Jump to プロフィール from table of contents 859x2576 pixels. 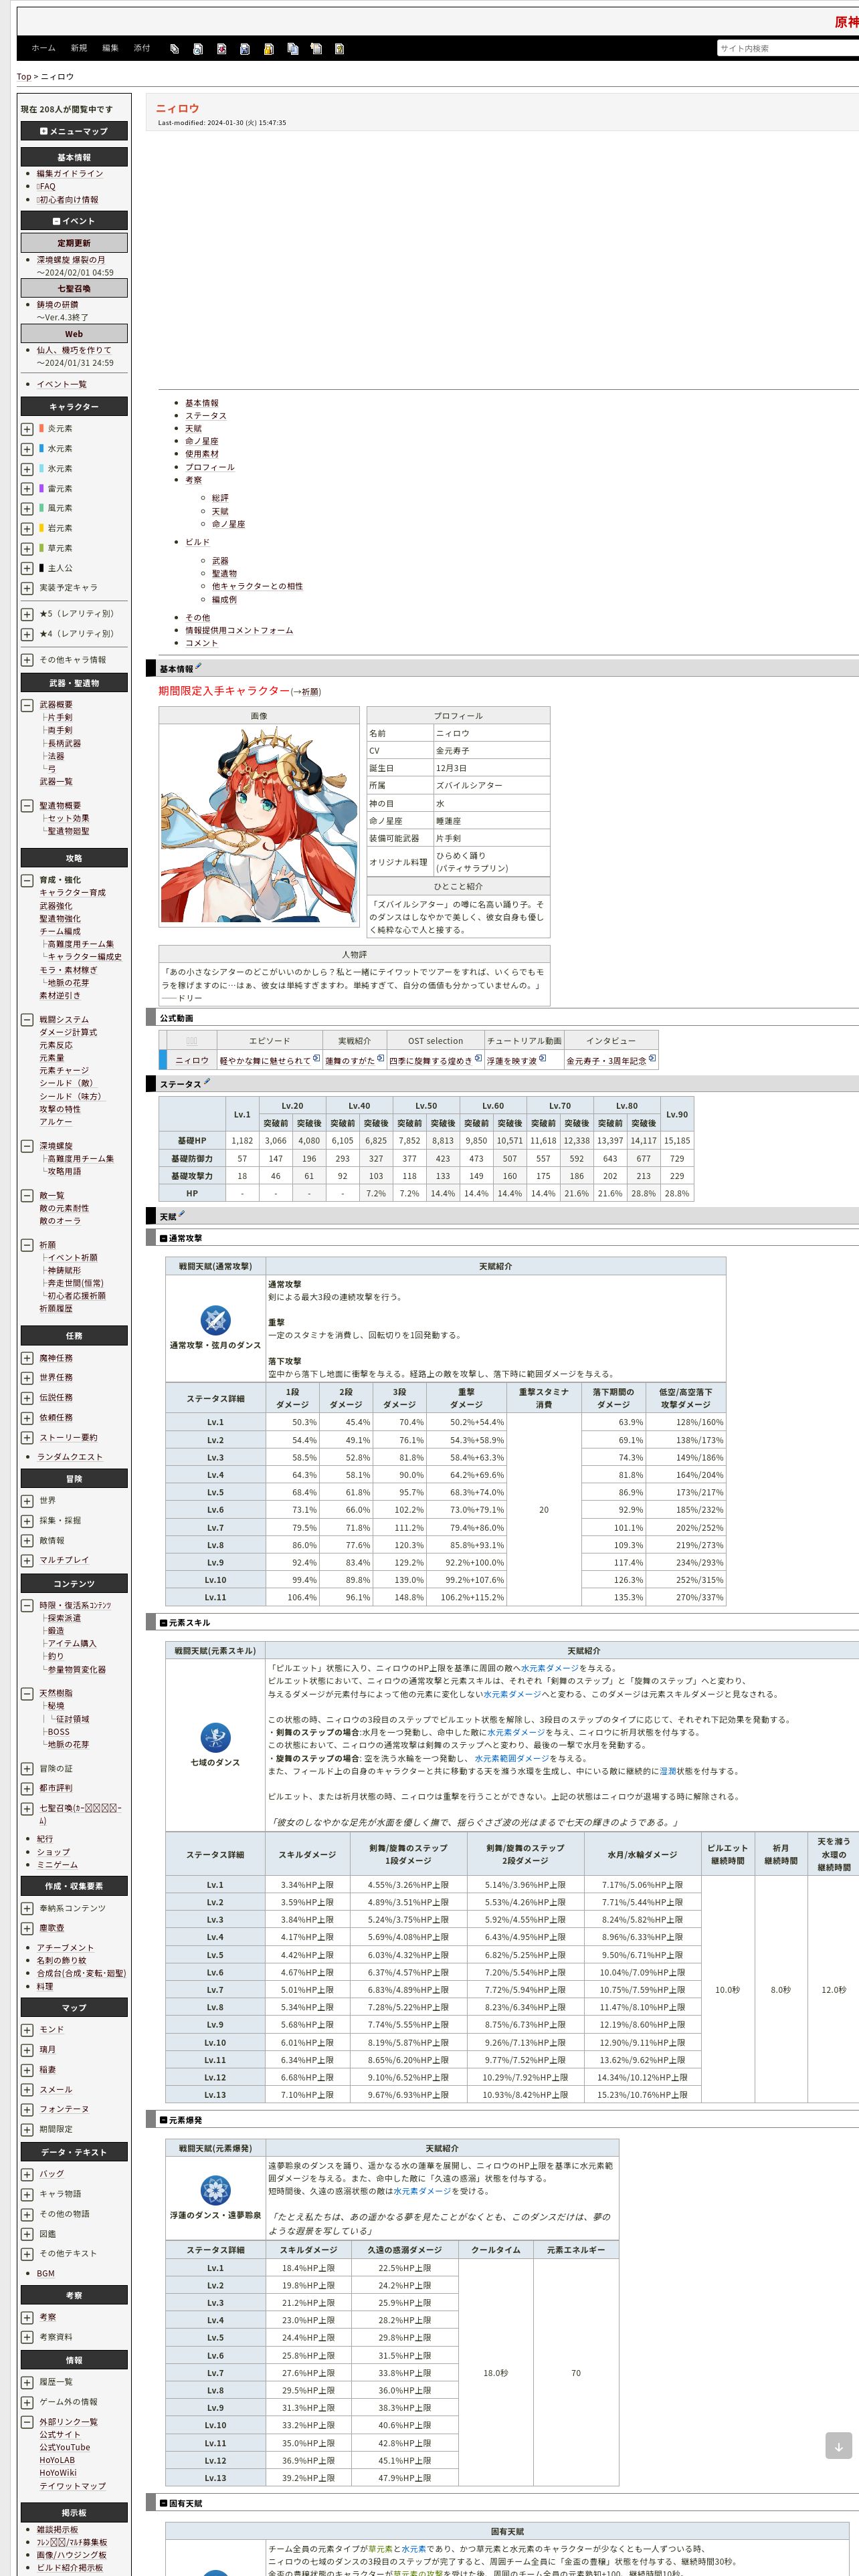coord(210,467)
